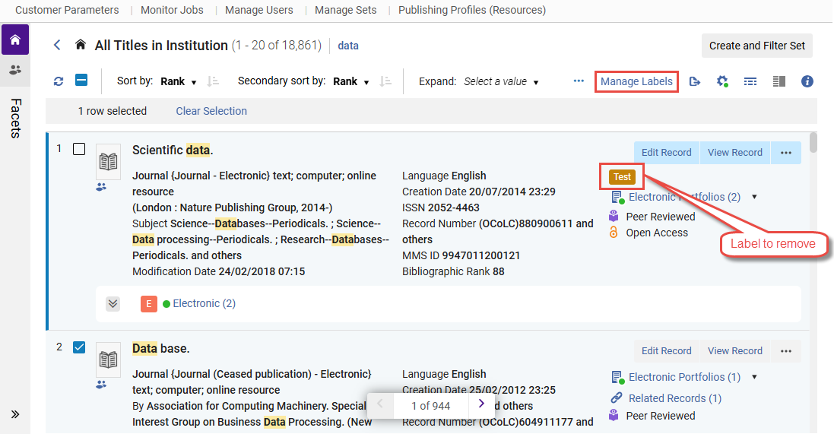Open the toolbar more actions ellipsis
Viewport: 834px width, 434px height.
[579, 81]
